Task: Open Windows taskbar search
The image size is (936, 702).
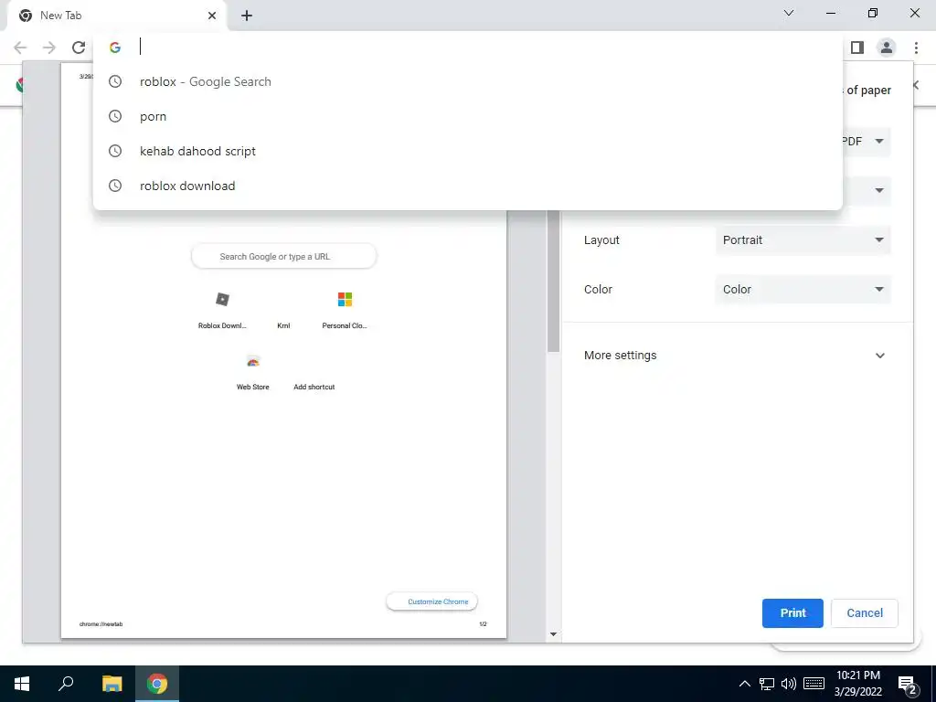Action: pyautogui.click(x=66, y=684)
